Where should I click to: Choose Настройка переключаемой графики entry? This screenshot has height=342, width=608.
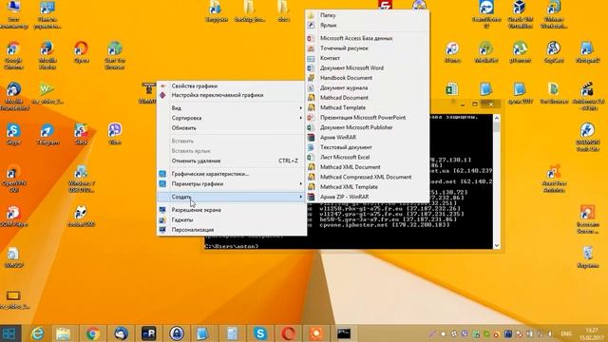coord(232,95)
